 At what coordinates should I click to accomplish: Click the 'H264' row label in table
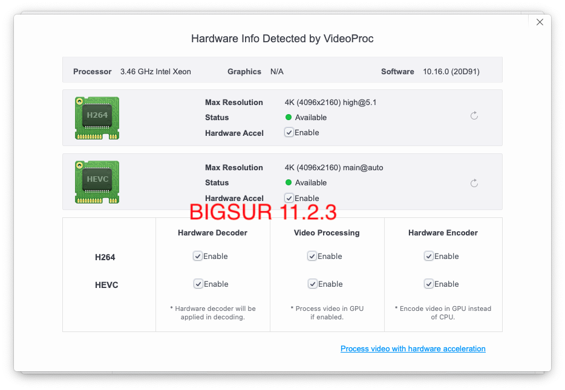[x=105, y=257]
